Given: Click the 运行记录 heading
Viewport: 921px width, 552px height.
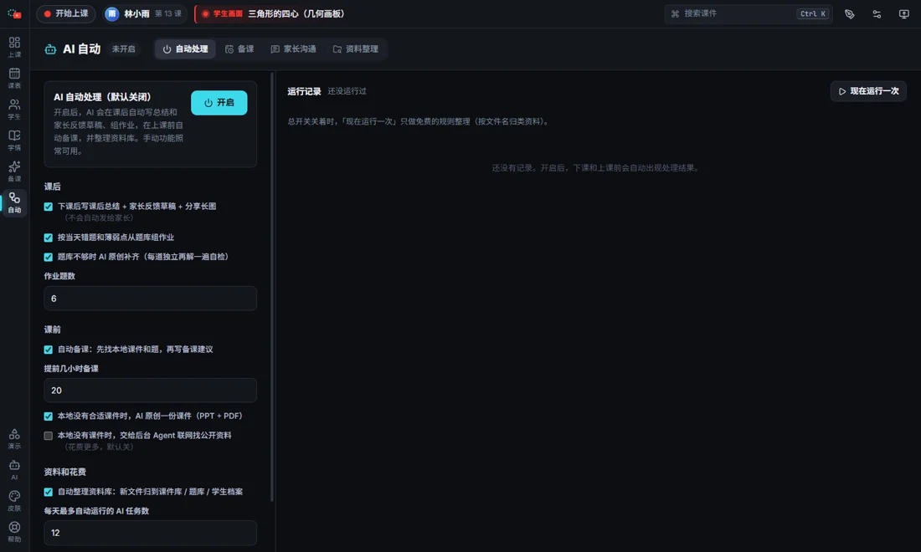Looking at the screenshot, I should 304,91.
